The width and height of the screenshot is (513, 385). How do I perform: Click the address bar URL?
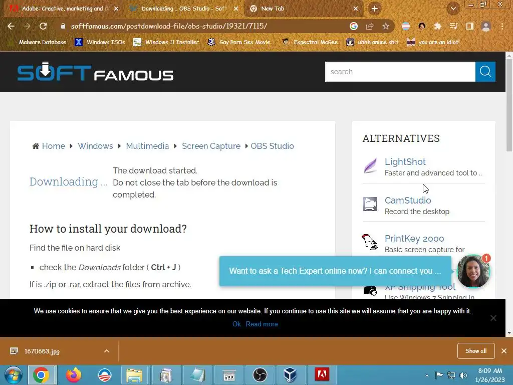[169, 26]
